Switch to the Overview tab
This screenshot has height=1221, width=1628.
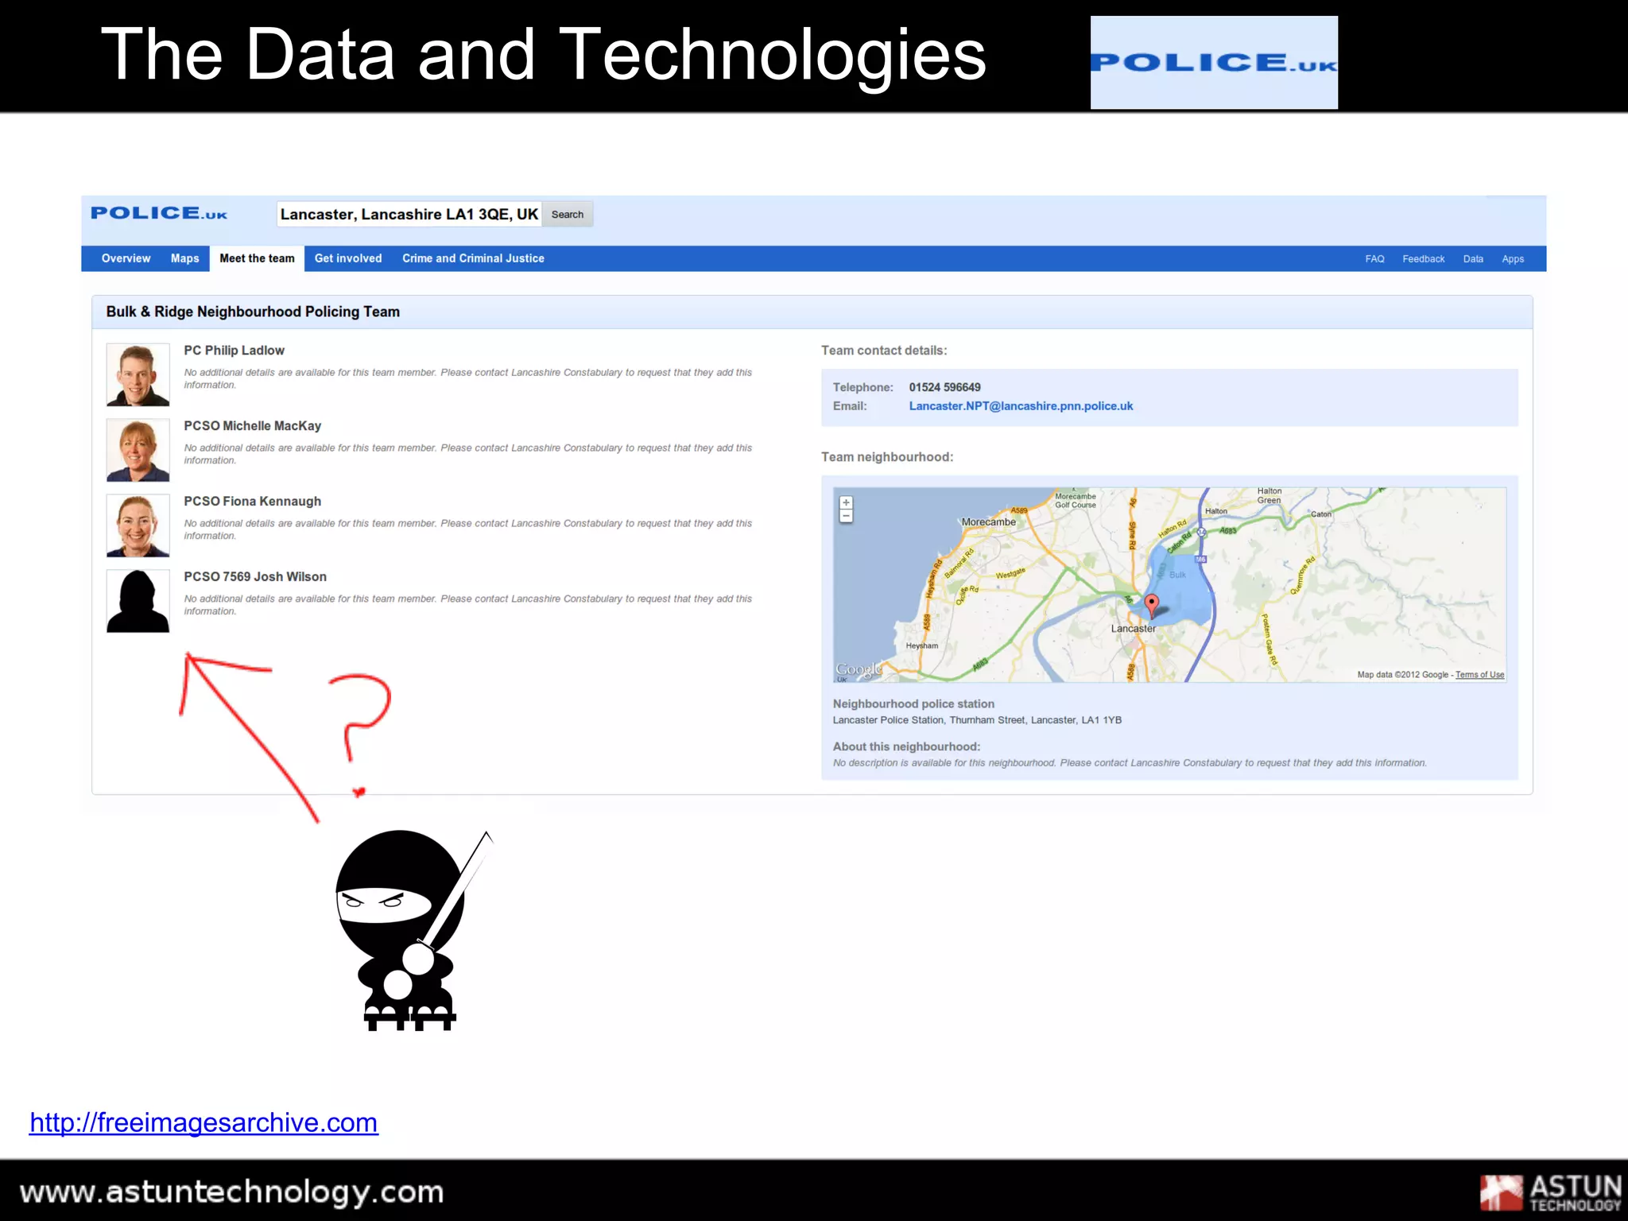pos(126,258)
